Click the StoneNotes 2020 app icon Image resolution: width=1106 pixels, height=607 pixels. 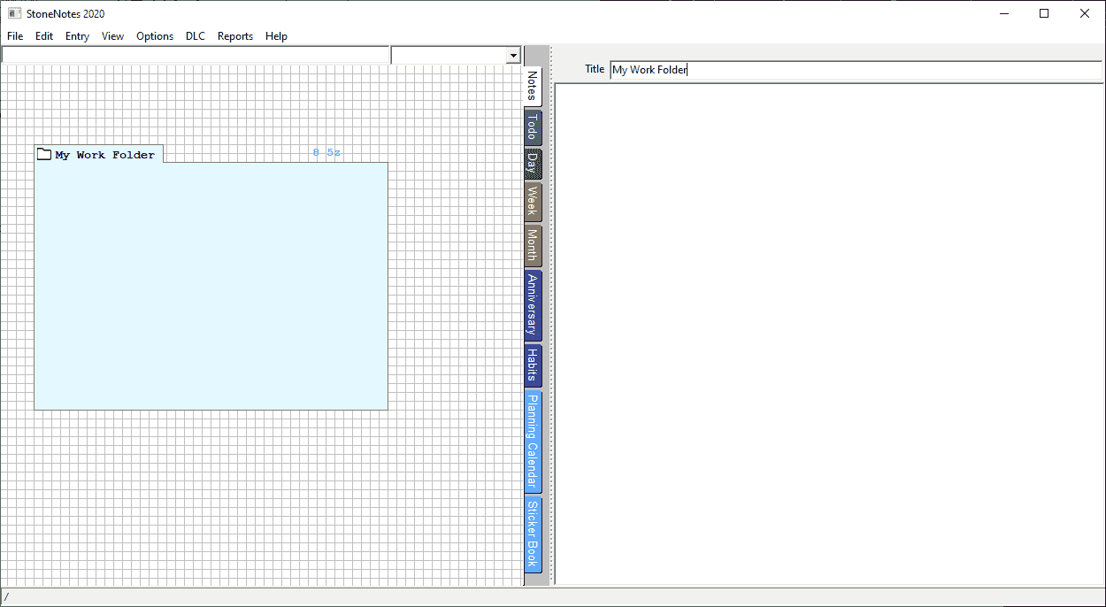click(x=14, y=13)
